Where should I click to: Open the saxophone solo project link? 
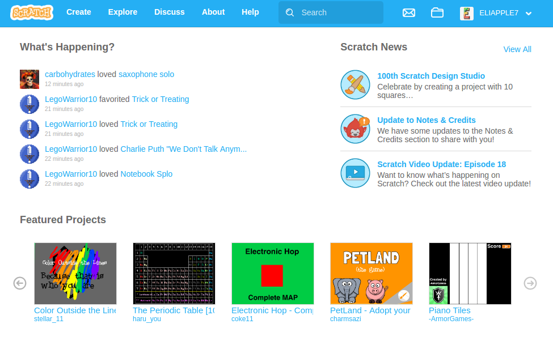(146, 74)
